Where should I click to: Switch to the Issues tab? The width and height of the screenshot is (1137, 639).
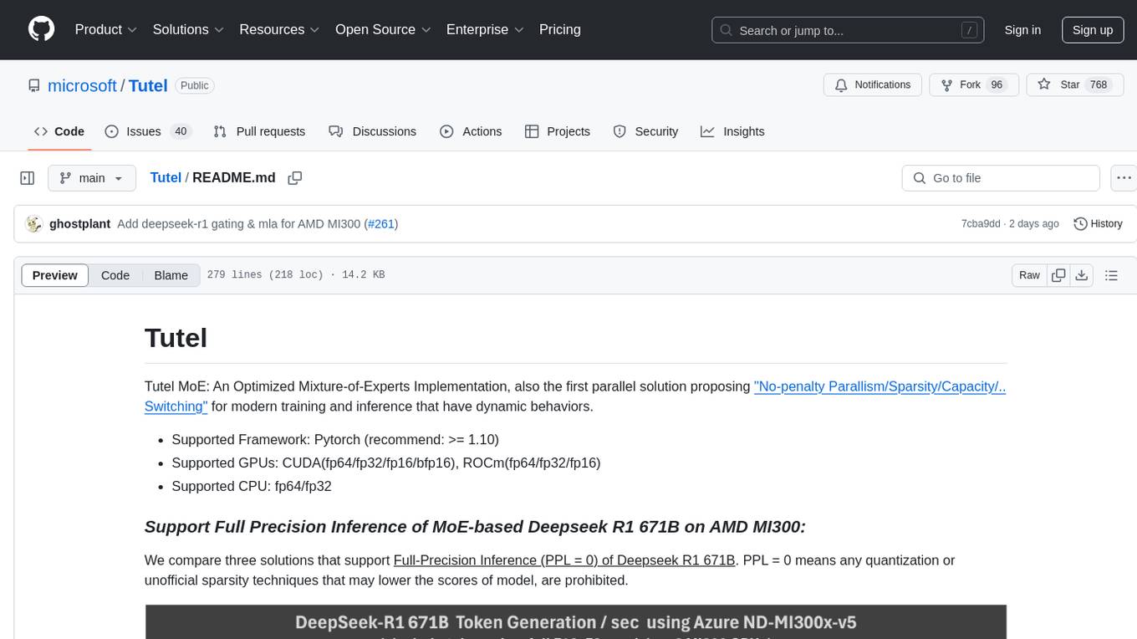click(148, 131)
